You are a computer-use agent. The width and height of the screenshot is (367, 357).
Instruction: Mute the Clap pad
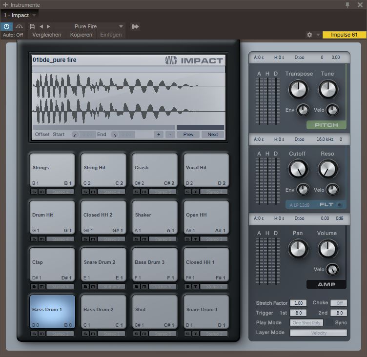41,286
